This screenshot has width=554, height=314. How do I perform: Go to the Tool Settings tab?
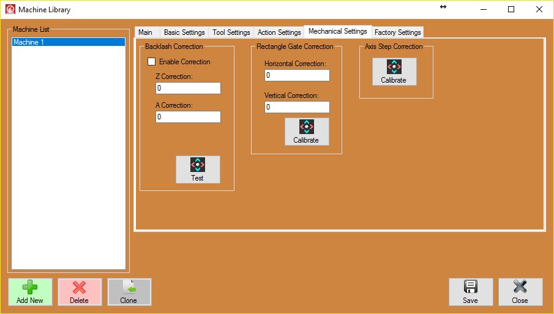(x=231, y=32)
